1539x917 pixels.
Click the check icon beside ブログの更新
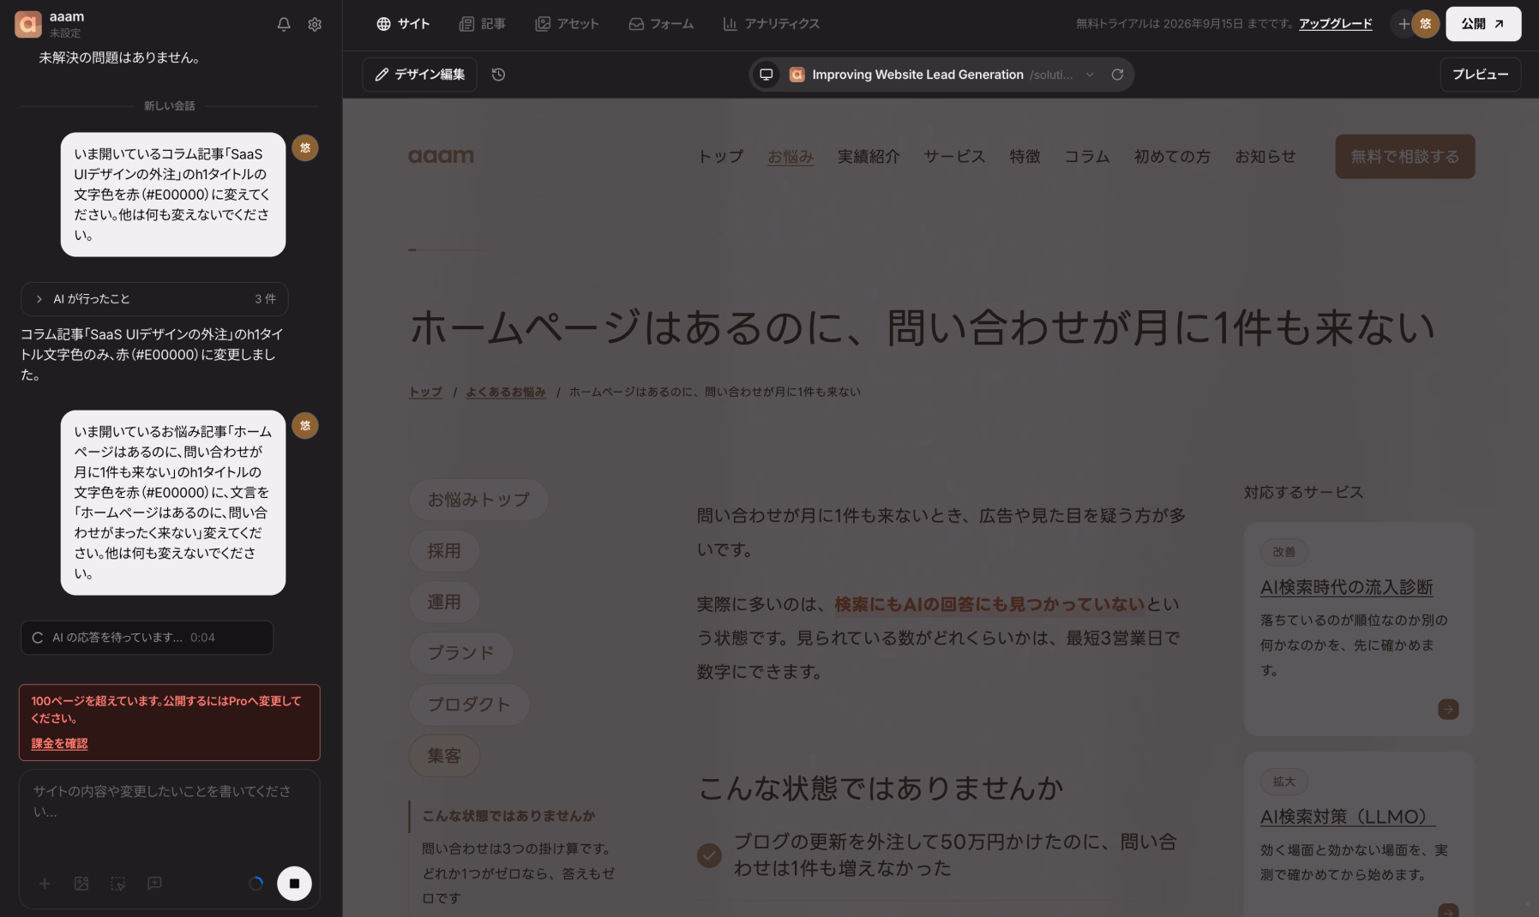pos(709,855)
